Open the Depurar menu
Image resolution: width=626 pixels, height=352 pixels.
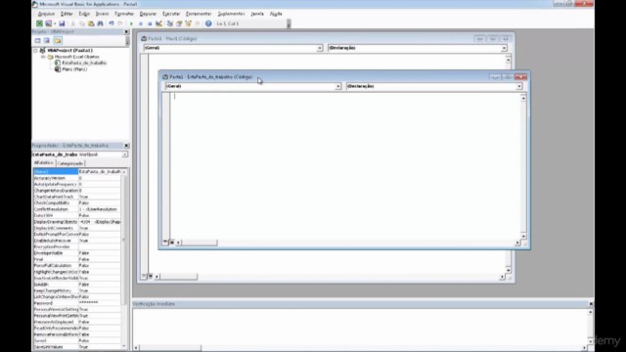(148, 14)
